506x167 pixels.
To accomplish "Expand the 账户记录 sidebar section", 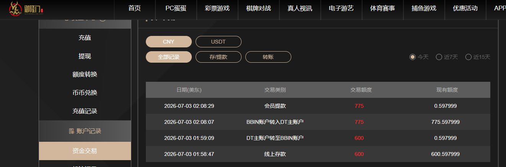I will (85, 131).
